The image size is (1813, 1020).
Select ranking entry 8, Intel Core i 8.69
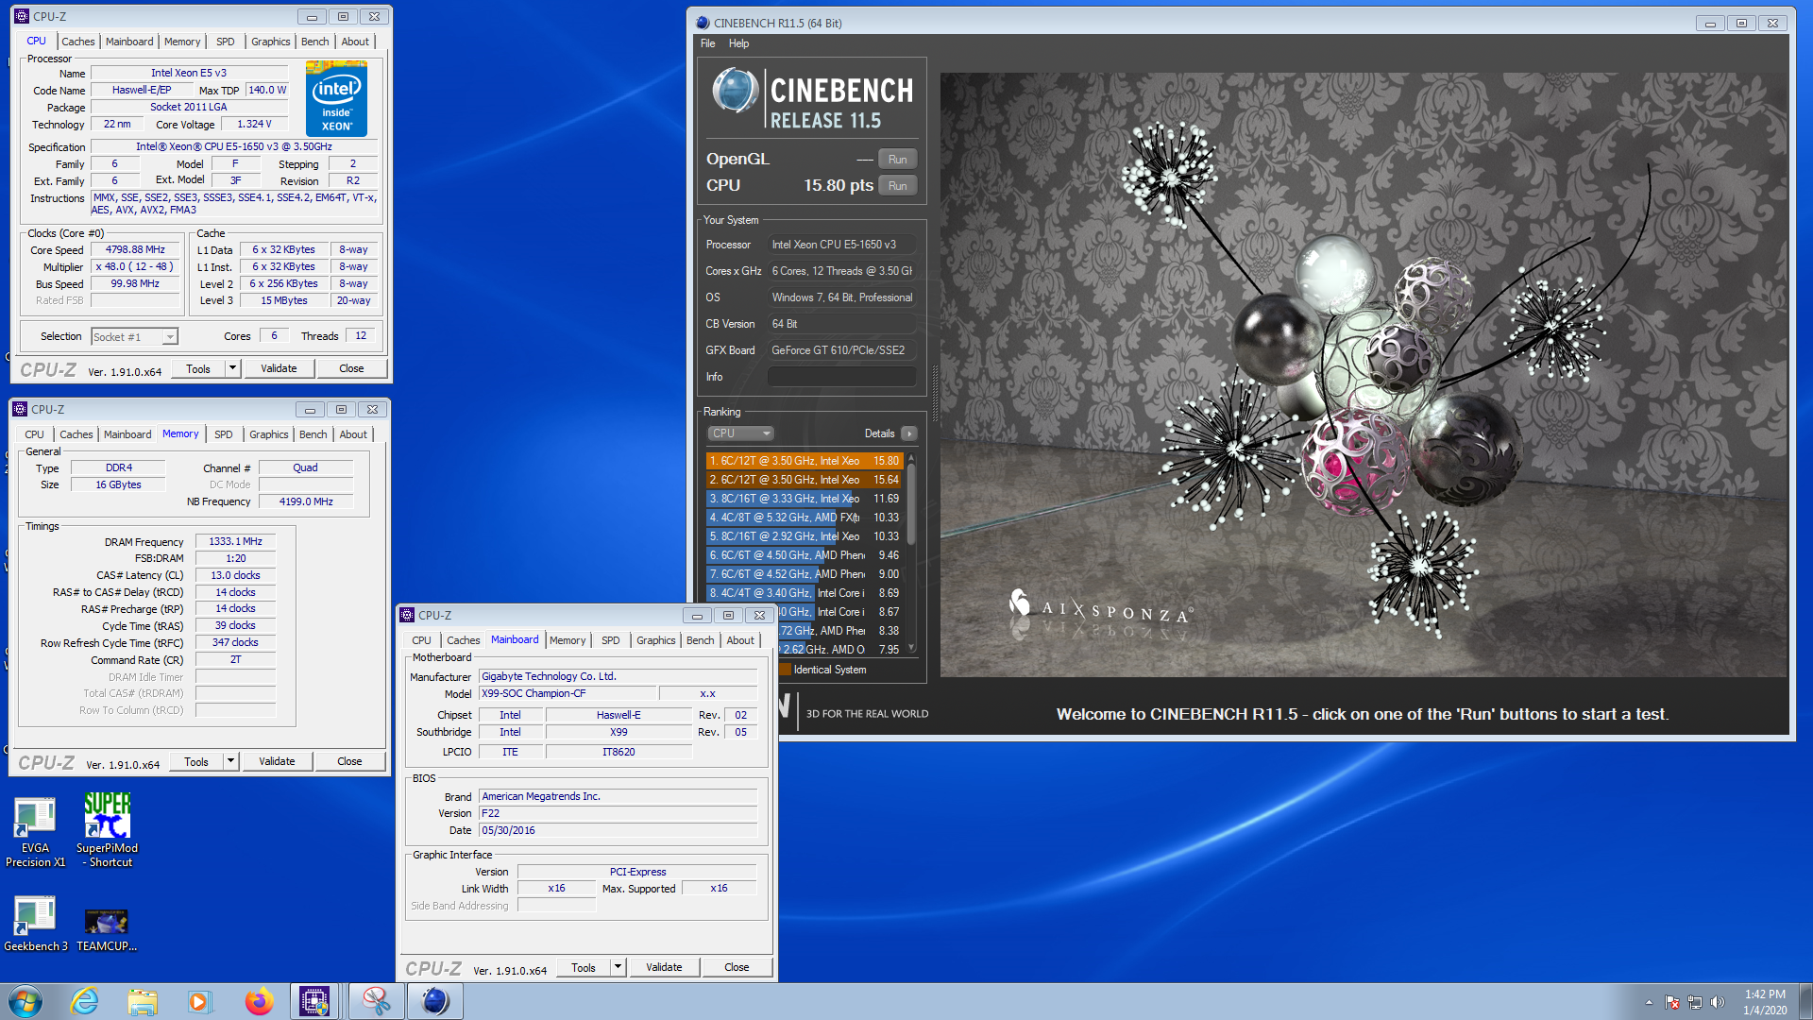point(805,593)
